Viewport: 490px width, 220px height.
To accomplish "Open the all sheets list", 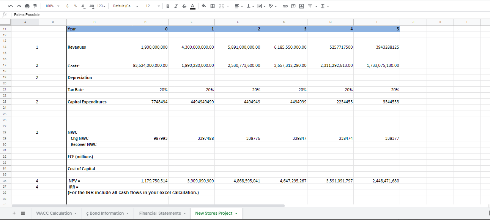I will [x=24, y=213].
